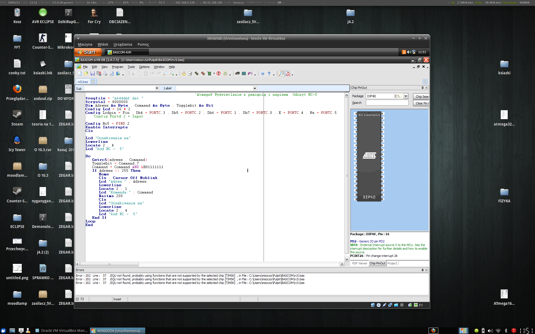Open the Package DIP40 dropdown

pyautogui.click(x=406, y=96)
